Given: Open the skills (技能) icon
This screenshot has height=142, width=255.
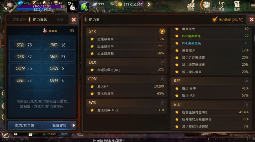Looking at the screenshot, I should point(221,6).
